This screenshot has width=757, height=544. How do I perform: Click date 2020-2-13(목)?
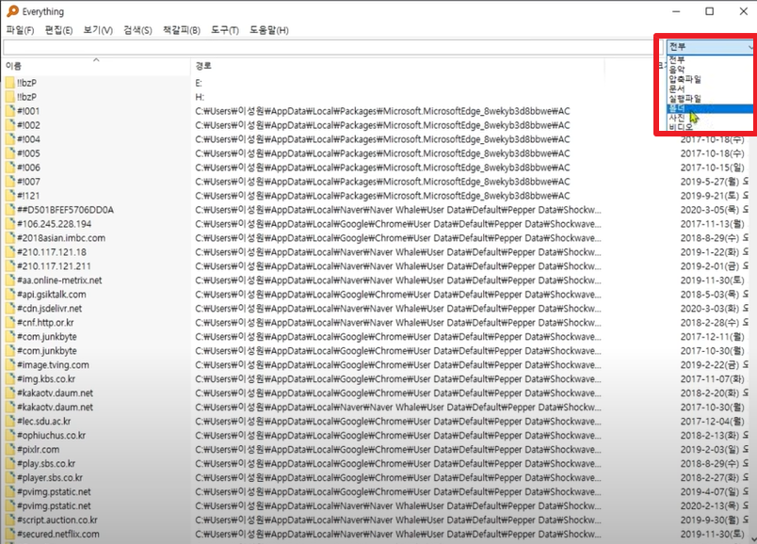709,505
